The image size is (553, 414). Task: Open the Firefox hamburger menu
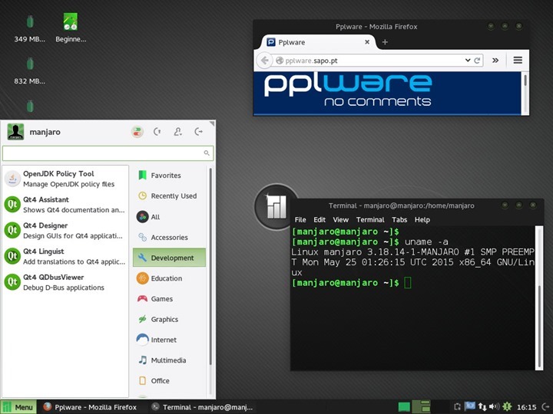(x=518, y=61)
